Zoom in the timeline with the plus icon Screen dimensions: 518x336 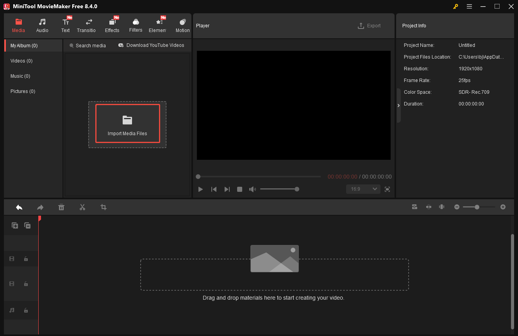click(503, 207)
